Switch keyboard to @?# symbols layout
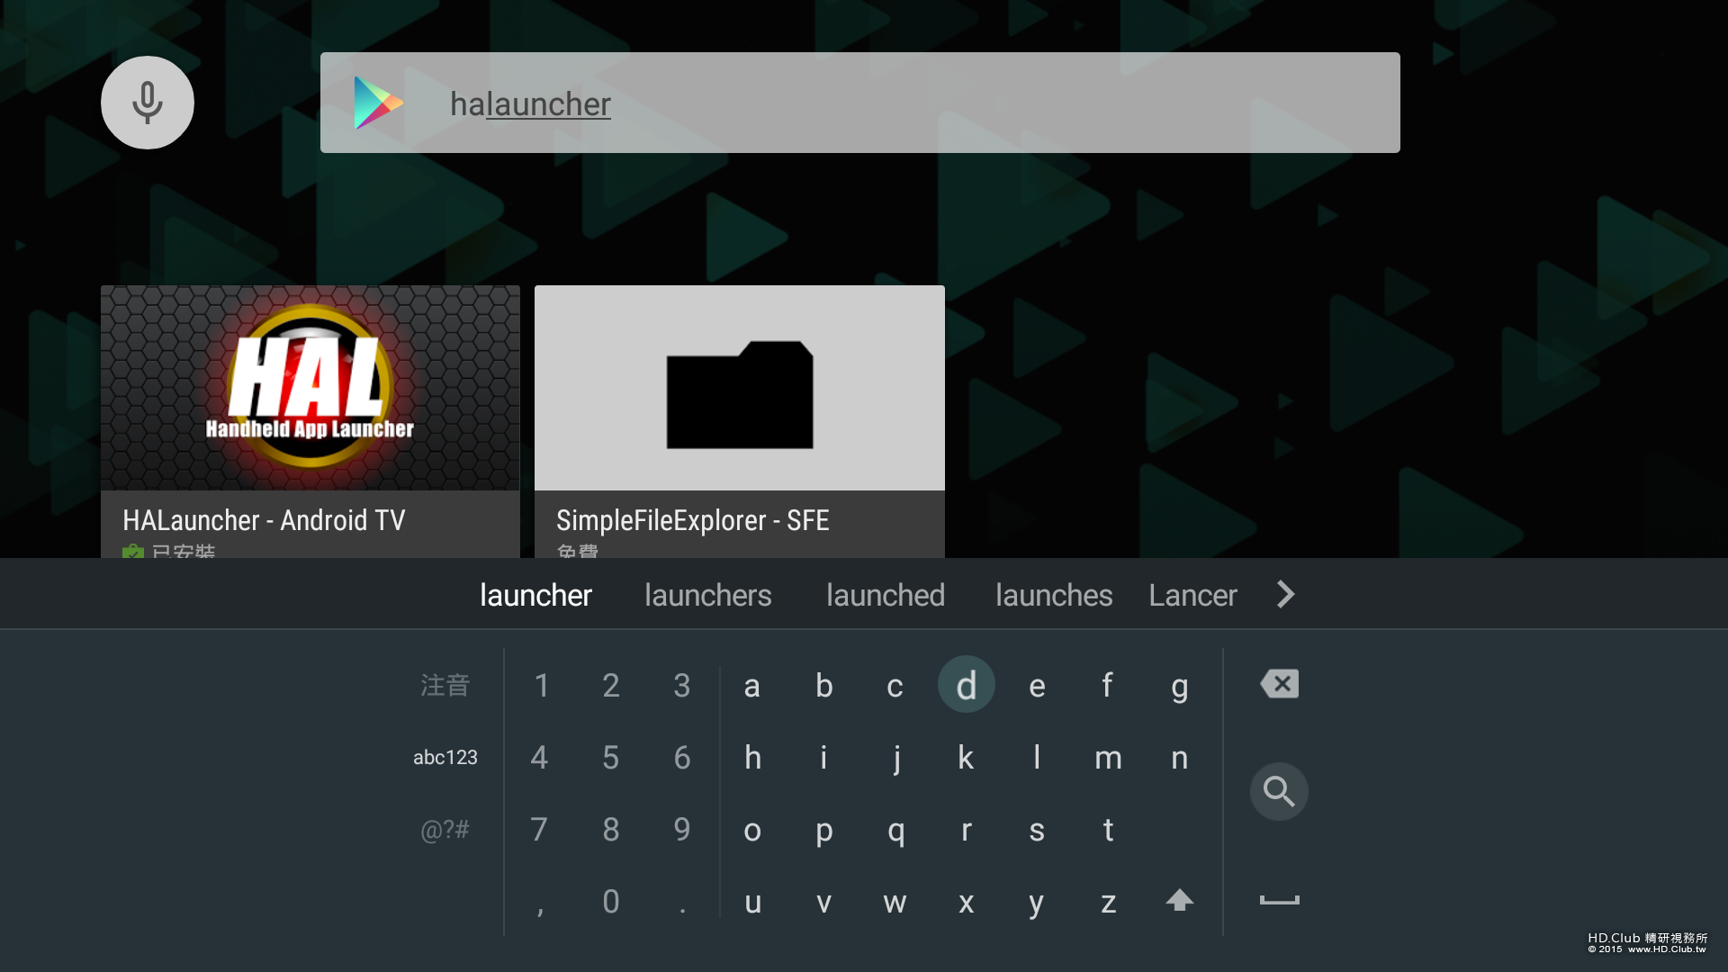Image resolution: width=1728 pixels, height=972 pixels. pyautogui.click(x=445, y=829)
